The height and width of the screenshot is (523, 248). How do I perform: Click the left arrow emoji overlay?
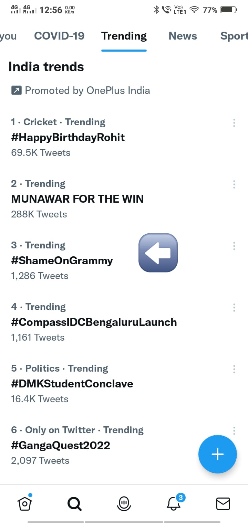pyautogui.click(x=158, y=253)
